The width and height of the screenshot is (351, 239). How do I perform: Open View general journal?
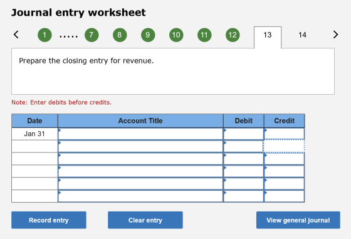point(298,220)
